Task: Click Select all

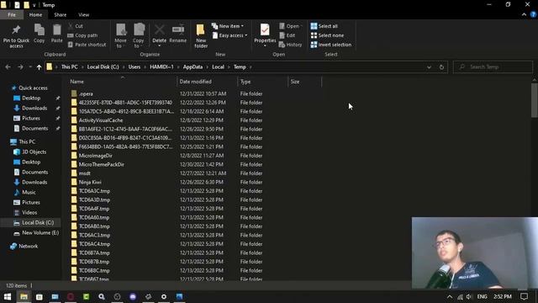Action: [x=324, y=26]
